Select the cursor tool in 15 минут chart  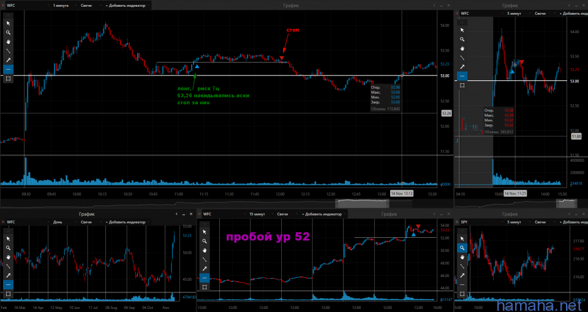[x=205, y=232]
